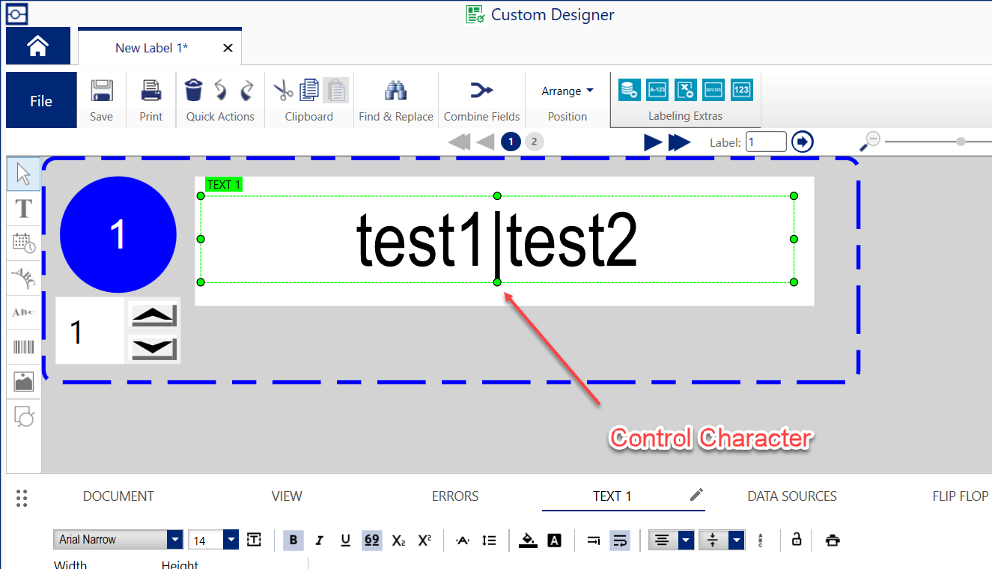Select the Image tool
Viewport: 992px width, 569px height.
pyautogui.click(x=23, y=382)
